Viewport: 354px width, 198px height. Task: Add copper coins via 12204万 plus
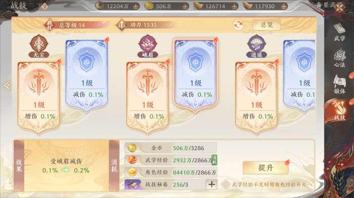(136, 7)
